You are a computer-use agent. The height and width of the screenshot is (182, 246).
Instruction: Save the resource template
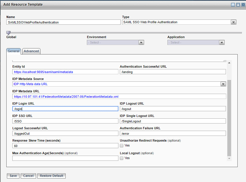(x=13, y=176)
